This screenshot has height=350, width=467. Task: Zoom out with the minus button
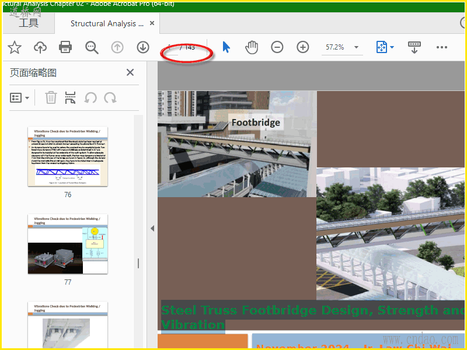tap(277, 47)
